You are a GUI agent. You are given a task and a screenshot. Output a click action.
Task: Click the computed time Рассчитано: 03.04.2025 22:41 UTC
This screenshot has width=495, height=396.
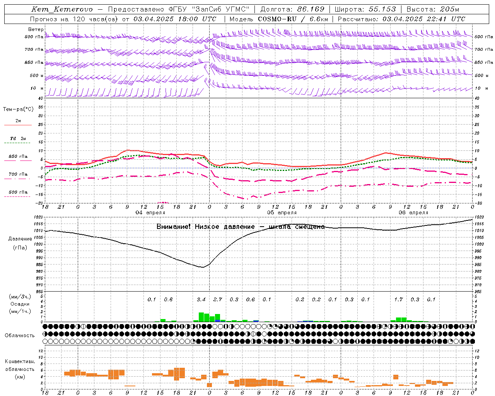(401, 19)
